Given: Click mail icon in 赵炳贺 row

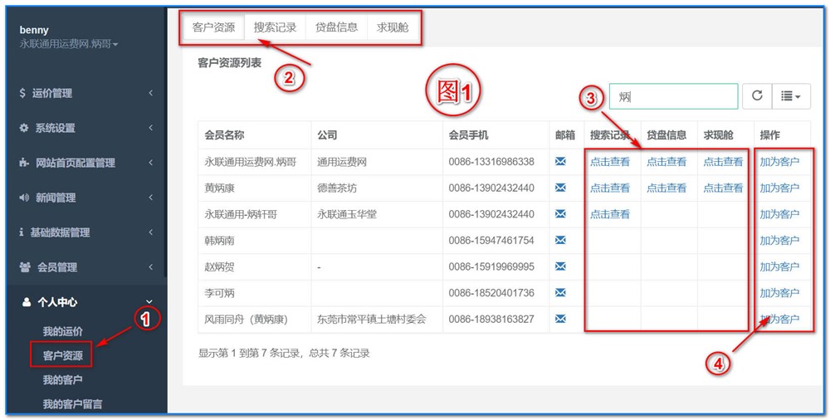Looking at the screenshot, I should pyautogui.click(x=560, y=266).
